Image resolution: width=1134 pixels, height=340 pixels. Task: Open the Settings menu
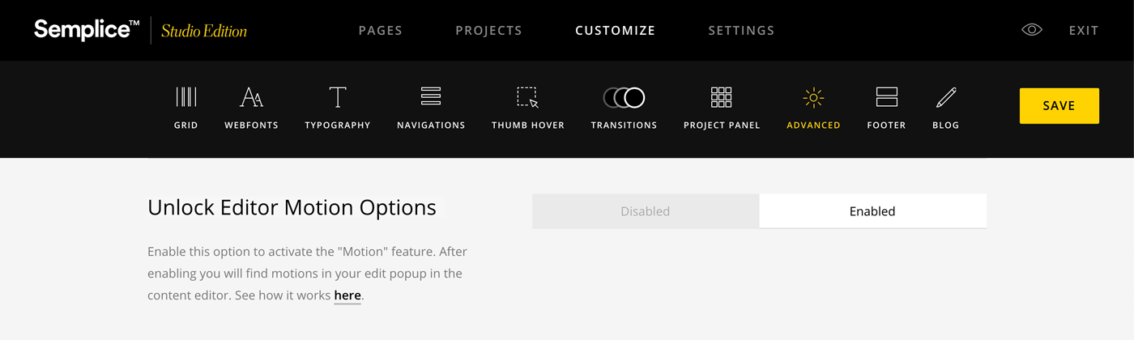[x=741, y=31]
